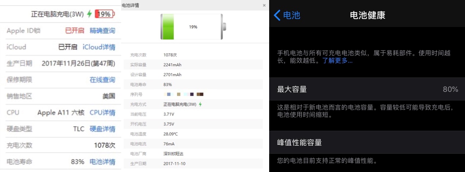Screen dimensions: 465x172
Task: Click the 19% label inside the battery graphic
Action: [x=193, y=27]
